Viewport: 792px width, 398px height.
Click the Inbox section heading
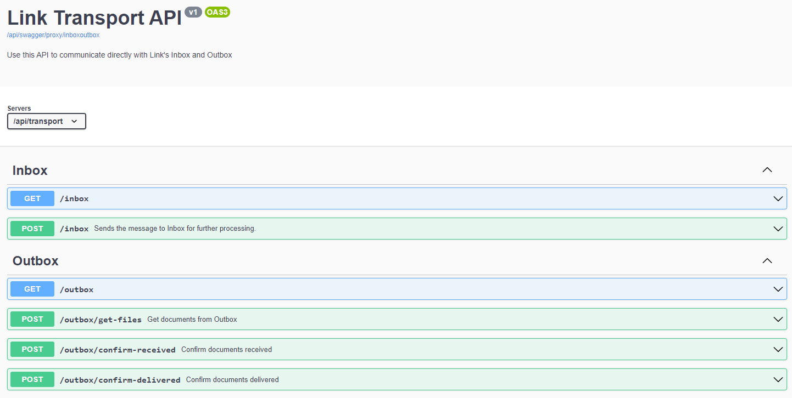[30, 170]
